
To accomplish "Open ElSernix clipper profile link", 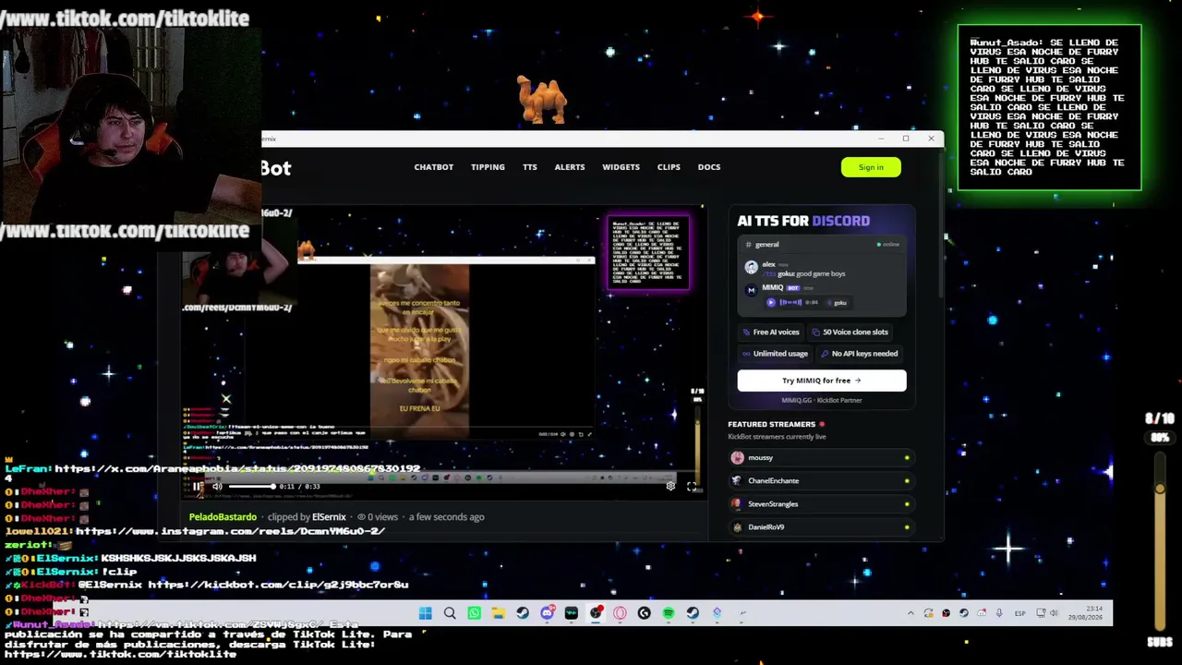I will 329,517.
